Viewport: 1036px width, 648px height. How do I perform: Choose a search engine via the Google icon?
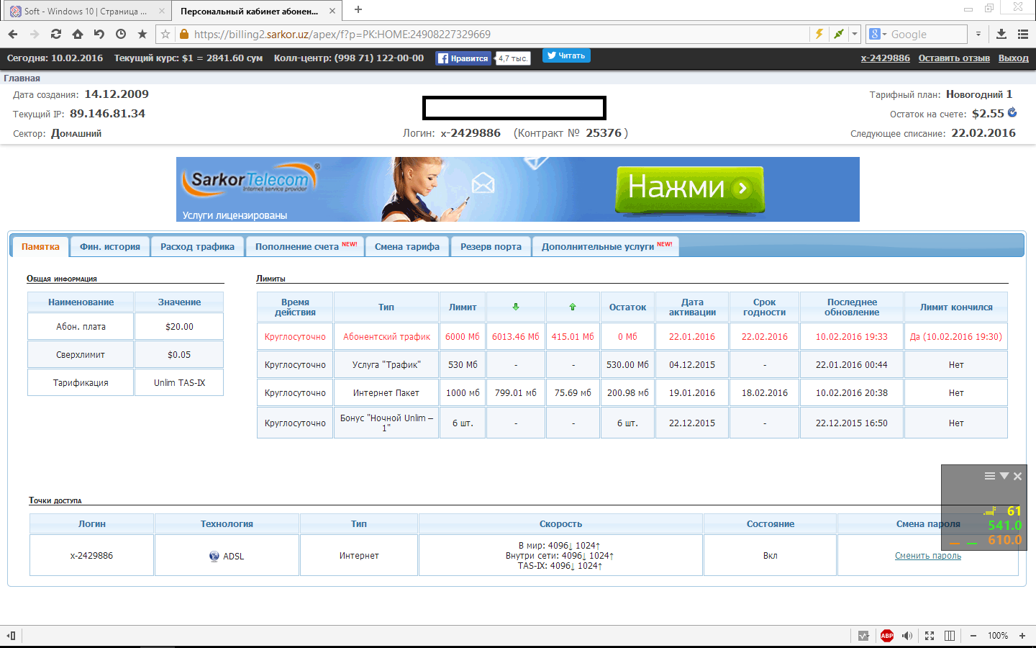pos(878,34)
